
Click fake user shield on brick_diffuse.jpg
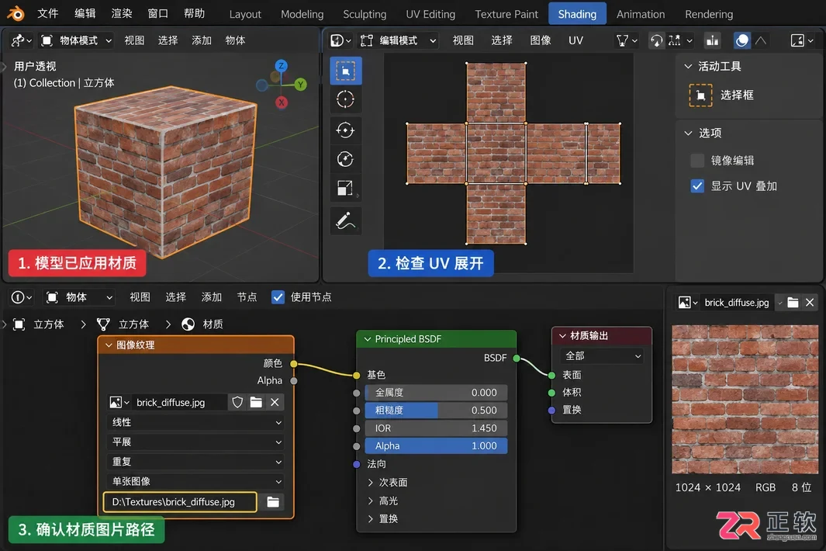[x=237, y=402]
